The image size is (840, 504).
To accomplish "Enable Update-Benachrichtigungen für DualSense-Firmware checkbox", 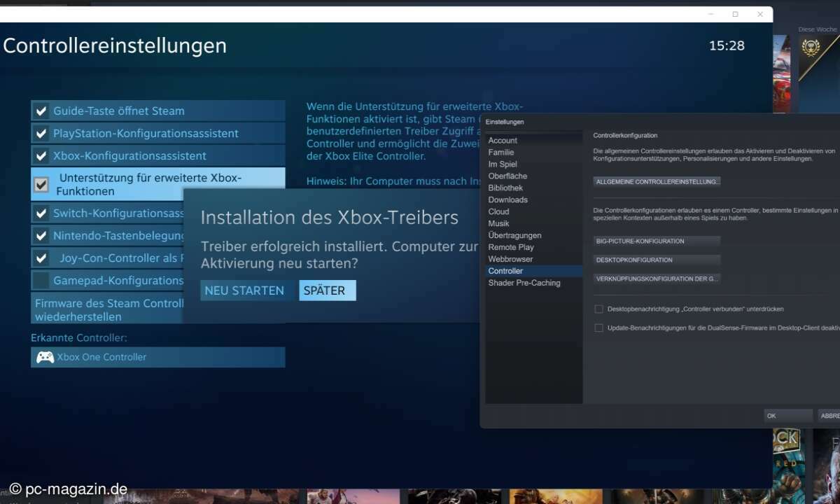I will pos(598,328).
